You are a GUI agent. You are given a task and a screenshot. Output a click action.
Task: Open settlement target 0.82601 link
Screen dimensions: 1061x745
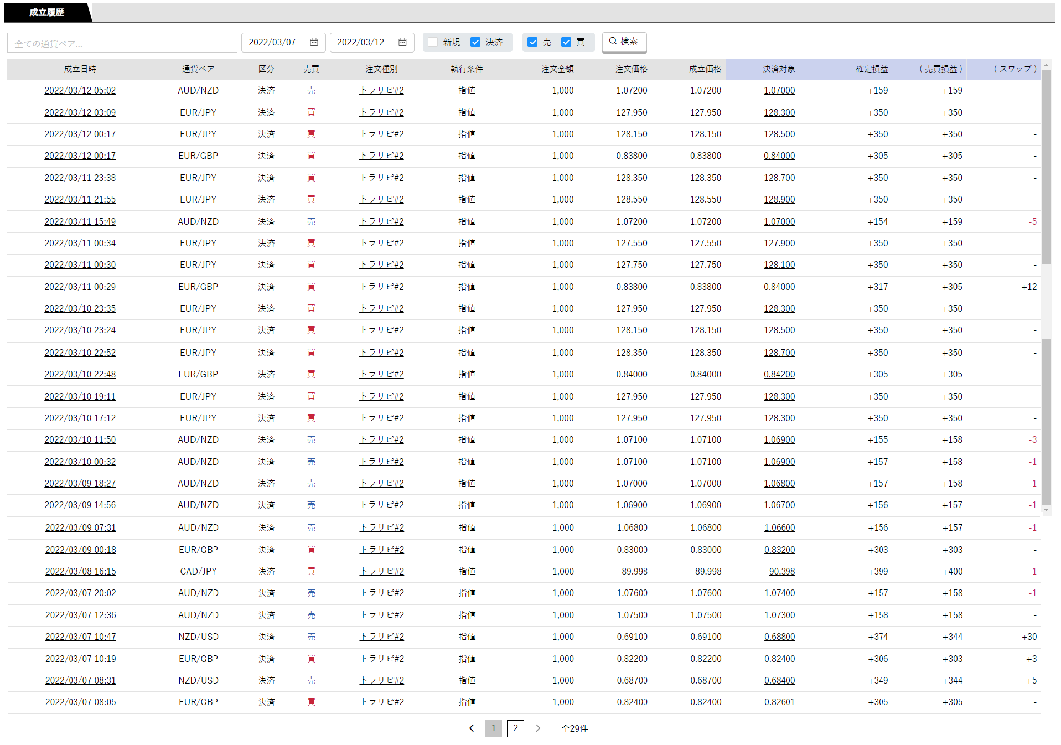click(780, 702)
